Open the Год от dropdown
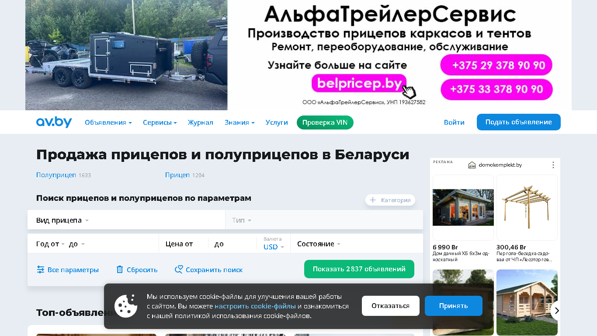This screenshot has width=597, height=336. (x=50, y=244)
